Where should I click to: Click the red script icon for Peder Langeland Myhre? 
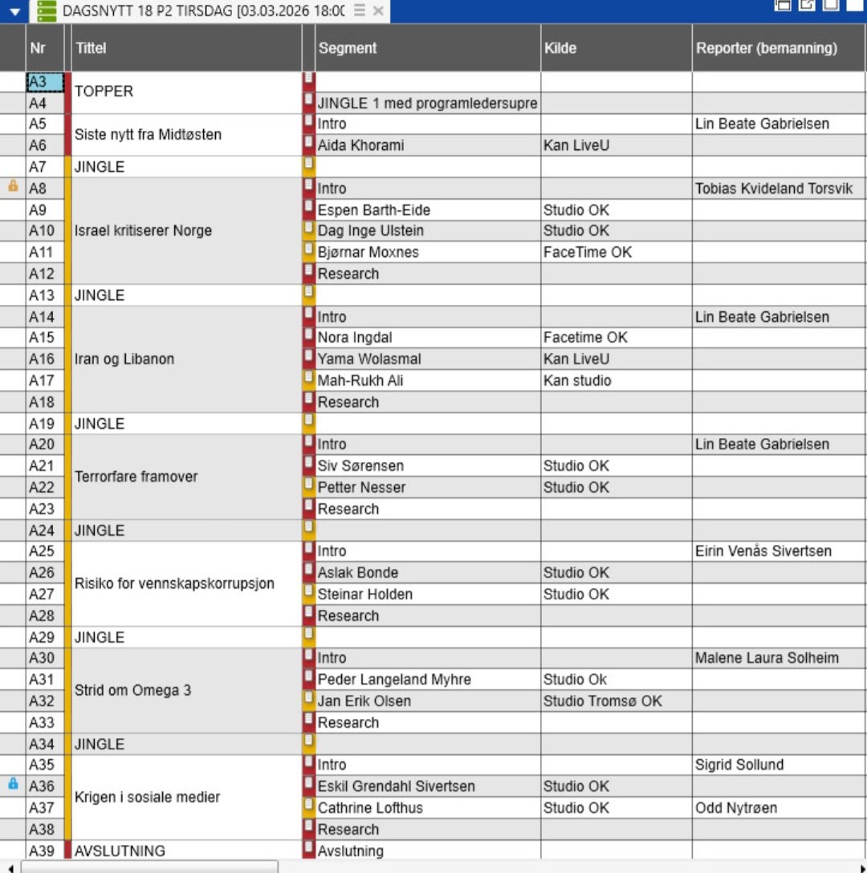click(308, 677)
